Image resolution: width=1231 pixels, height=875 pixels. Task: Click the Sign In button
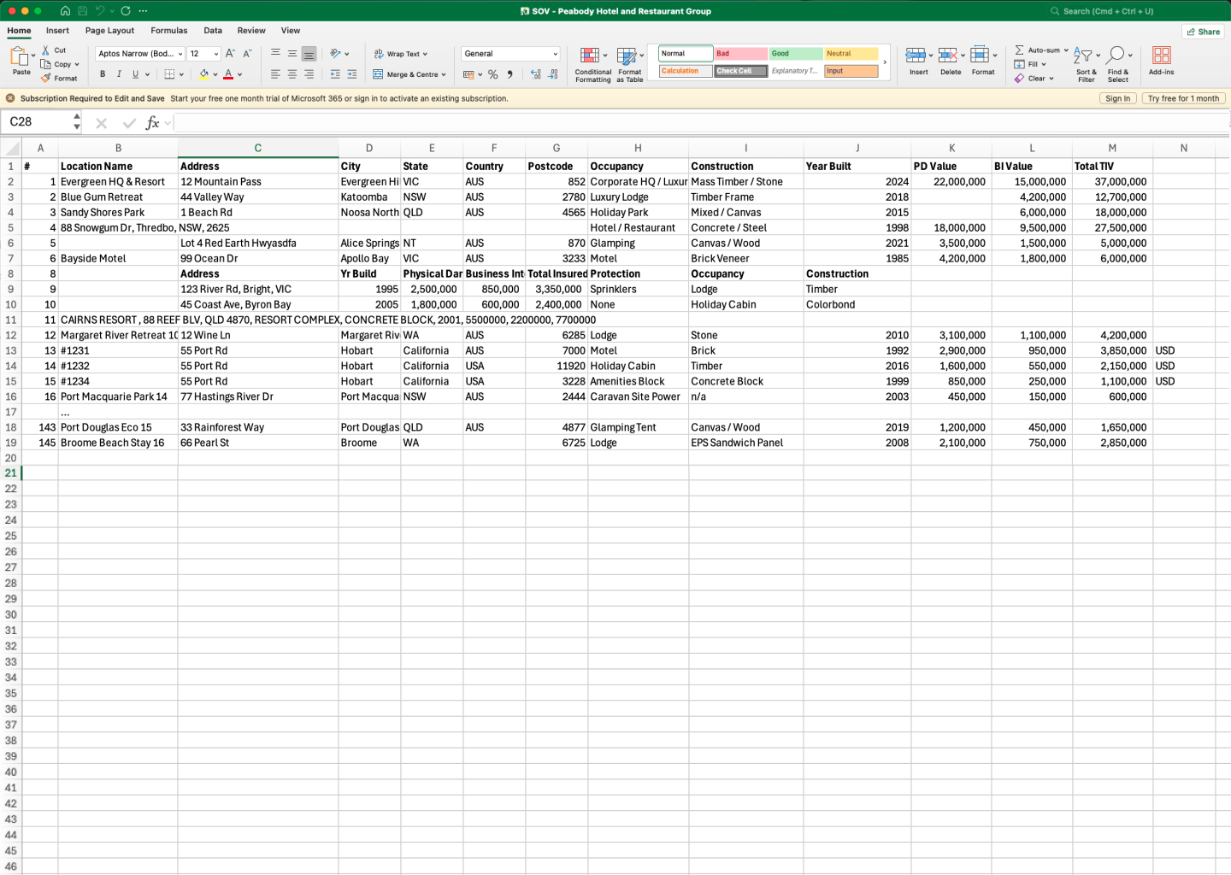[1118, 98]
